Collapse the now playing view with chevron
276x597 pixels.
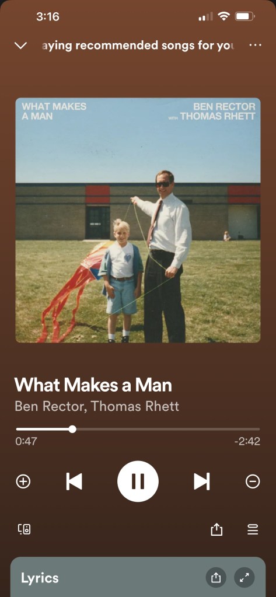coord(20,46)
